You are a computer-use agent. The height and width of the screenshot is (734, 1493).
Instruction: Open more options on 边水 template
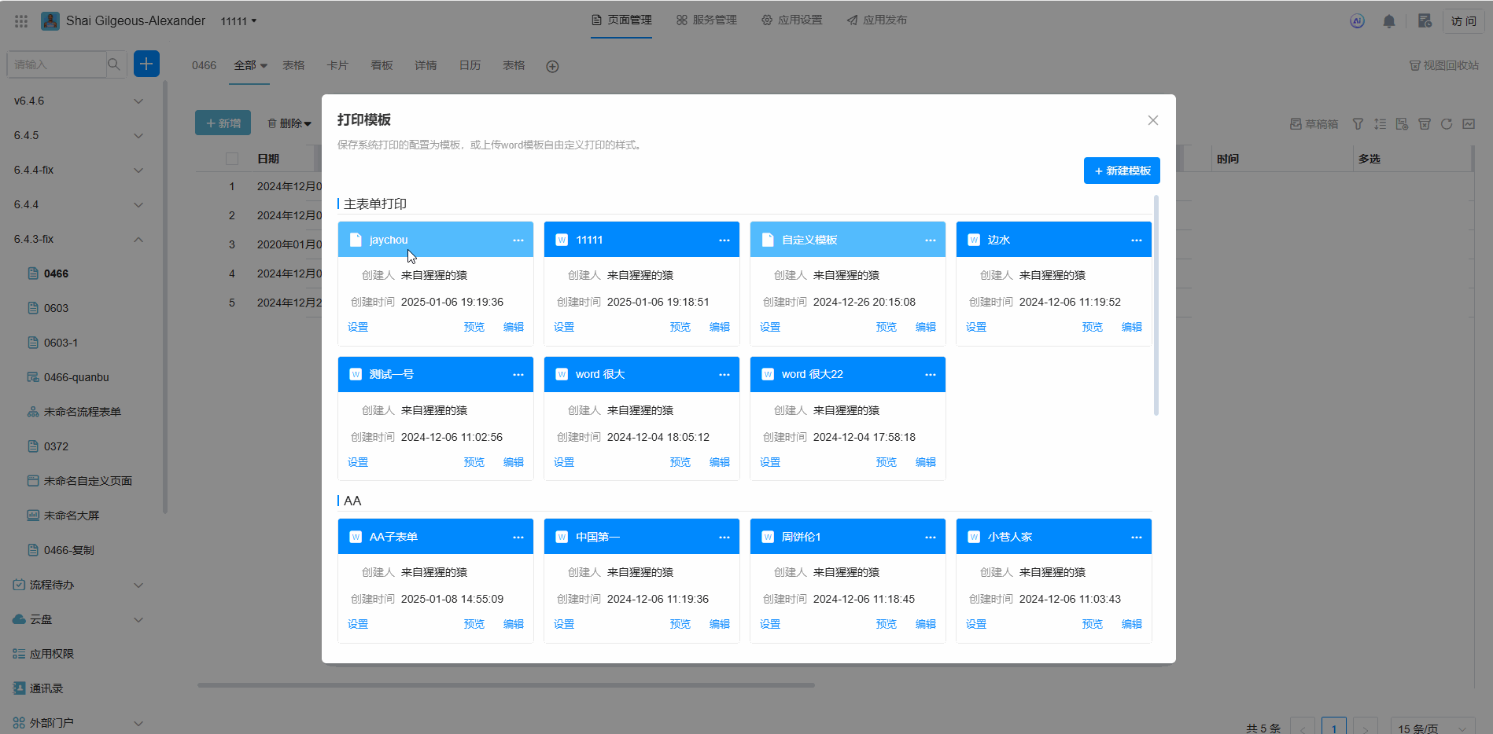[x=1136, y=240]
